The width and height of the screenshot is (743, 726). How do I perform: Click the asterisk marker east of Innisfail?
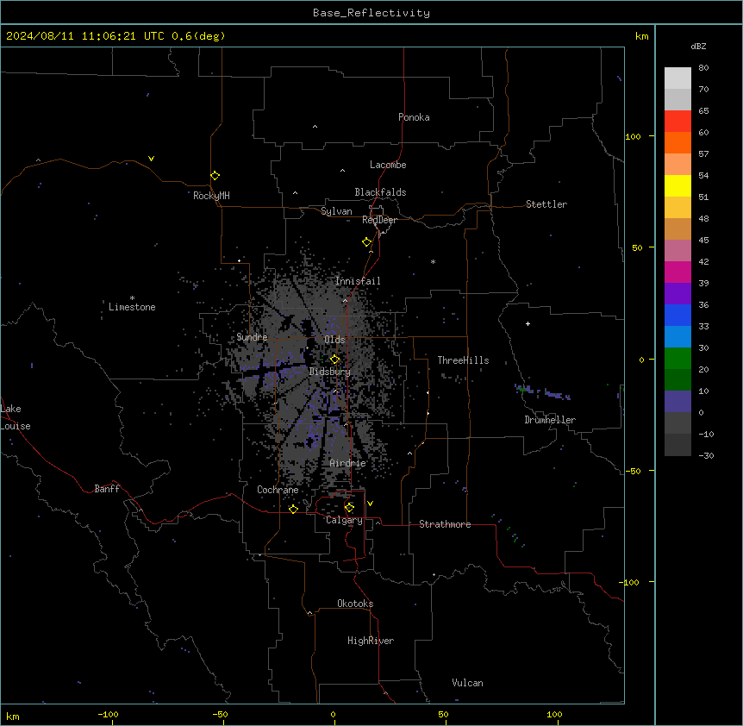[433, 261]
